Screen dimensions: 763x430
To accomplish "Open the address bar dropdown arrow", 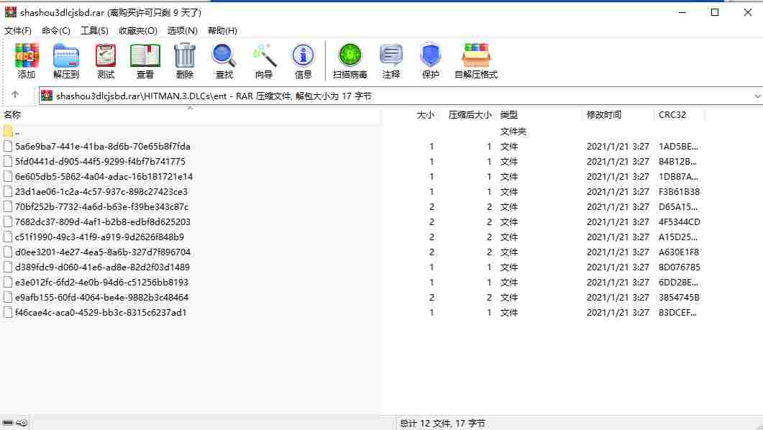I will (x=757, y=96).
